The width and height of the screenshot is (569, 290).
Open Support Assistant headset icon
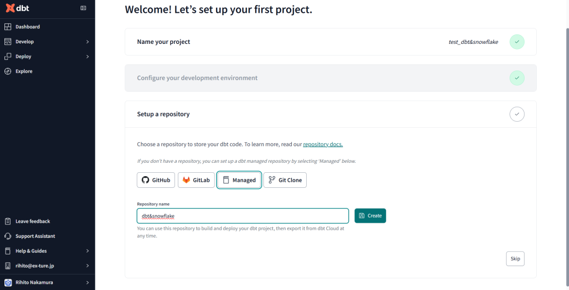pyautogui.click(x=8, y=236)
